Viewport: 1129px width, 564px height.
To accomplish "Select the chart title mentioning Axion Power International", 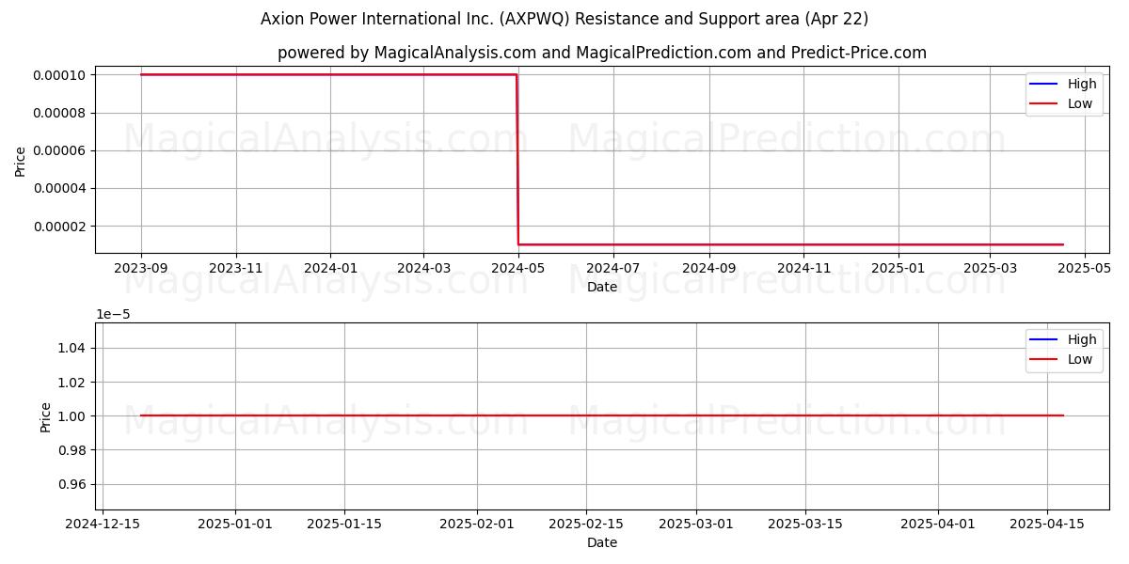I will click(x=564, y=19).
